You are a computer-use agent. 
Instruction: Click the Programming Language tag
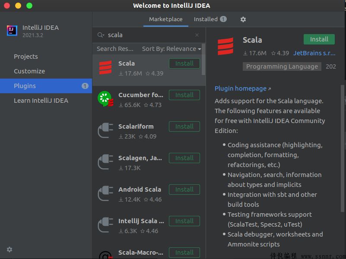(282, 66)
